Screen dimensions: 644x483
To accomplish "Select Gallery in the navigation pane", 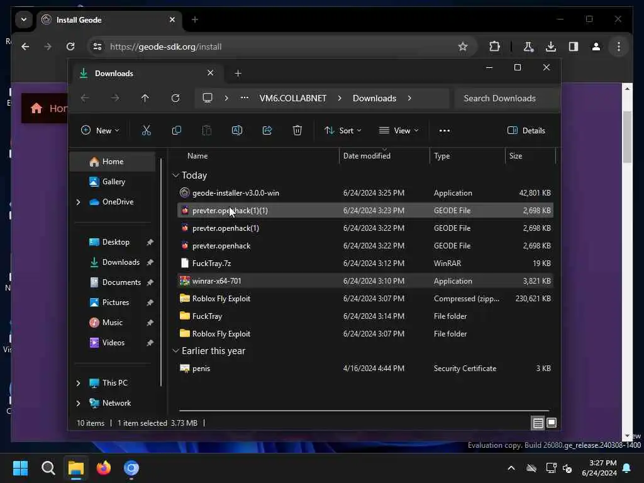I will [113, 182].
